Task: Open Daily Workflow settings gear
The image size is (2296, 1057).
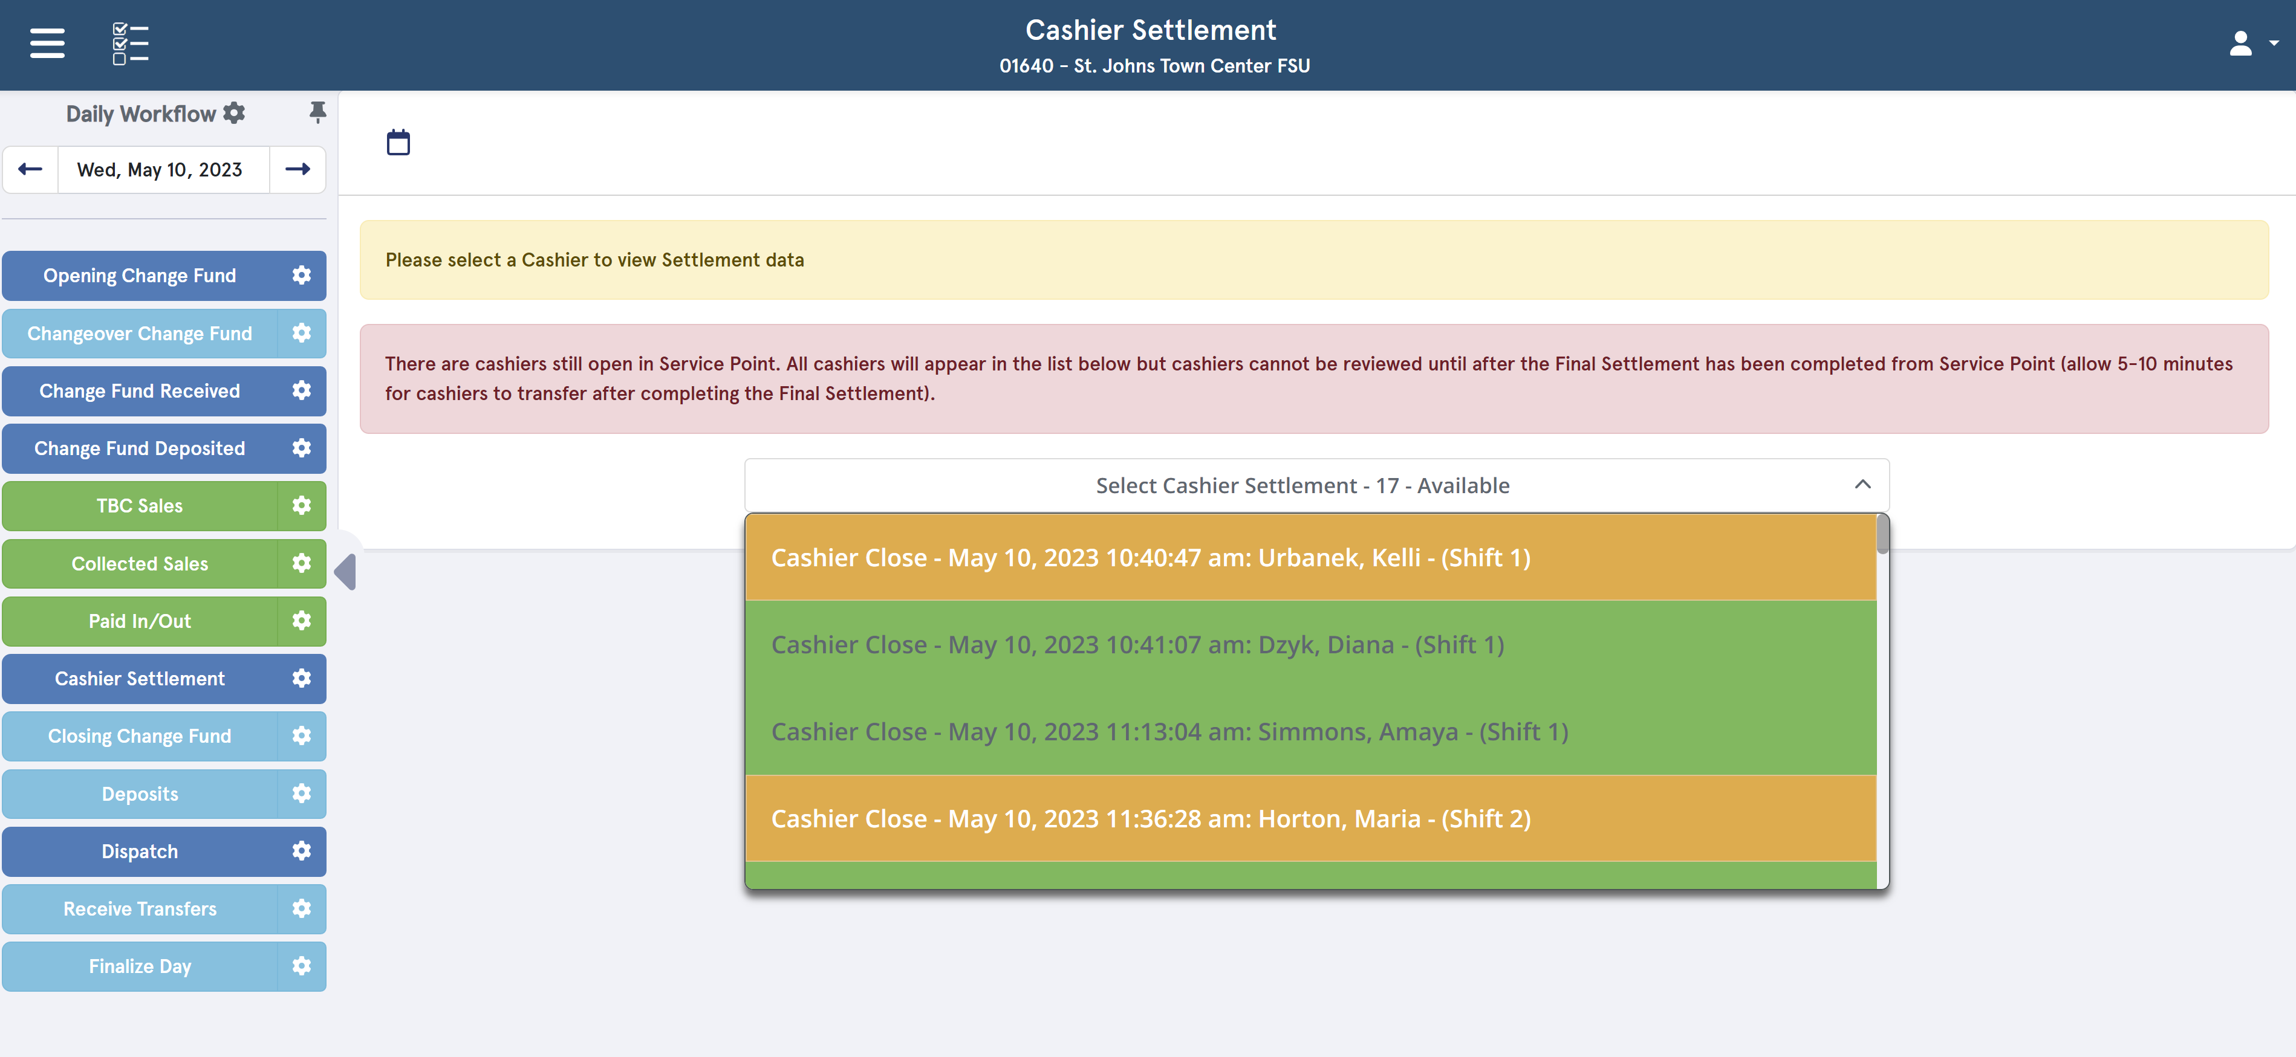Action: pyautogui.click(x=235, y=113)
